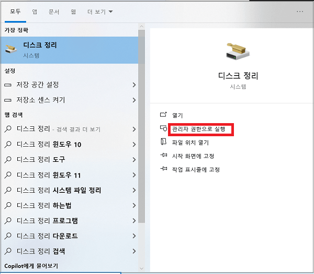Click results list scrollbar down arrow
Viewport: 314px width, 274px height.
(x=142, y=268)
